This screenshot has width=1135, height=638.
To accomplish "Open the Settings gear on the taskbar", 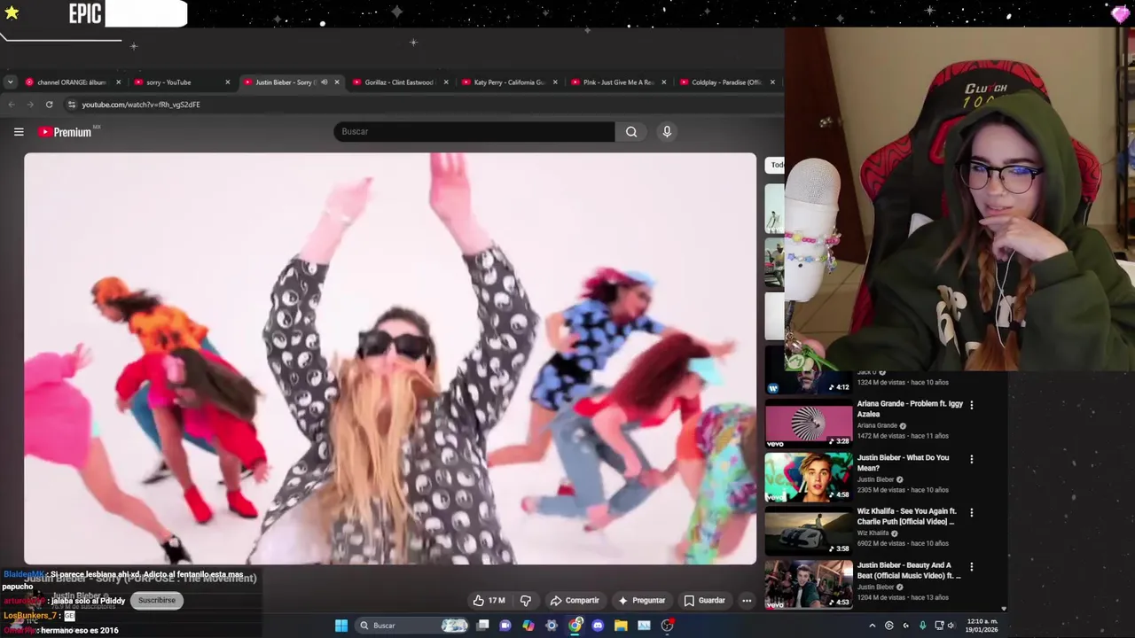I will [x=552, y=626].
